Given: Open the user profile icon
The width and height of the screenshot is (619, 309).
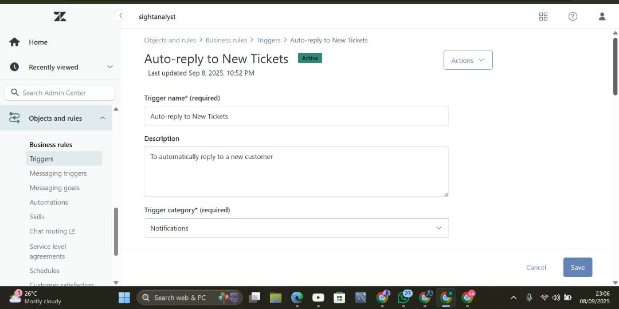Looking at the screenshot, I should [x=602, y=17].
